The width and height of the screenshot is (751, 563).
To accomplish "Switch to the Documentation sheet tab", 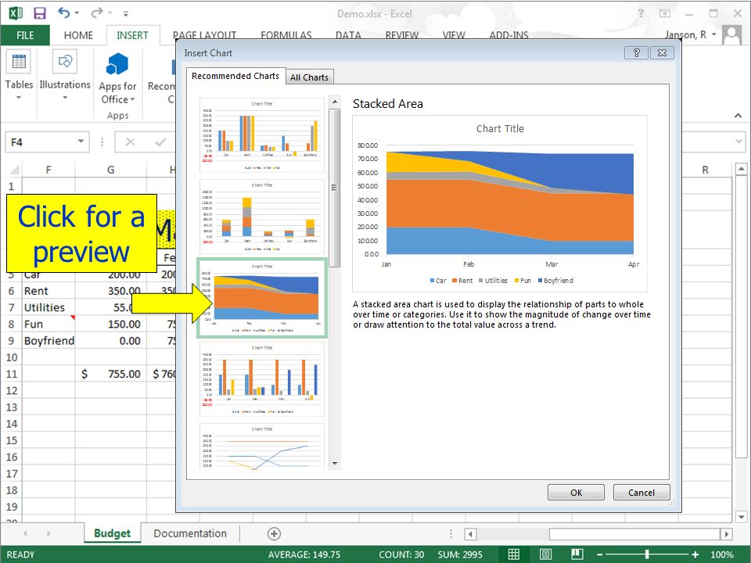I will pyautogui.click(x=190, y=533).
